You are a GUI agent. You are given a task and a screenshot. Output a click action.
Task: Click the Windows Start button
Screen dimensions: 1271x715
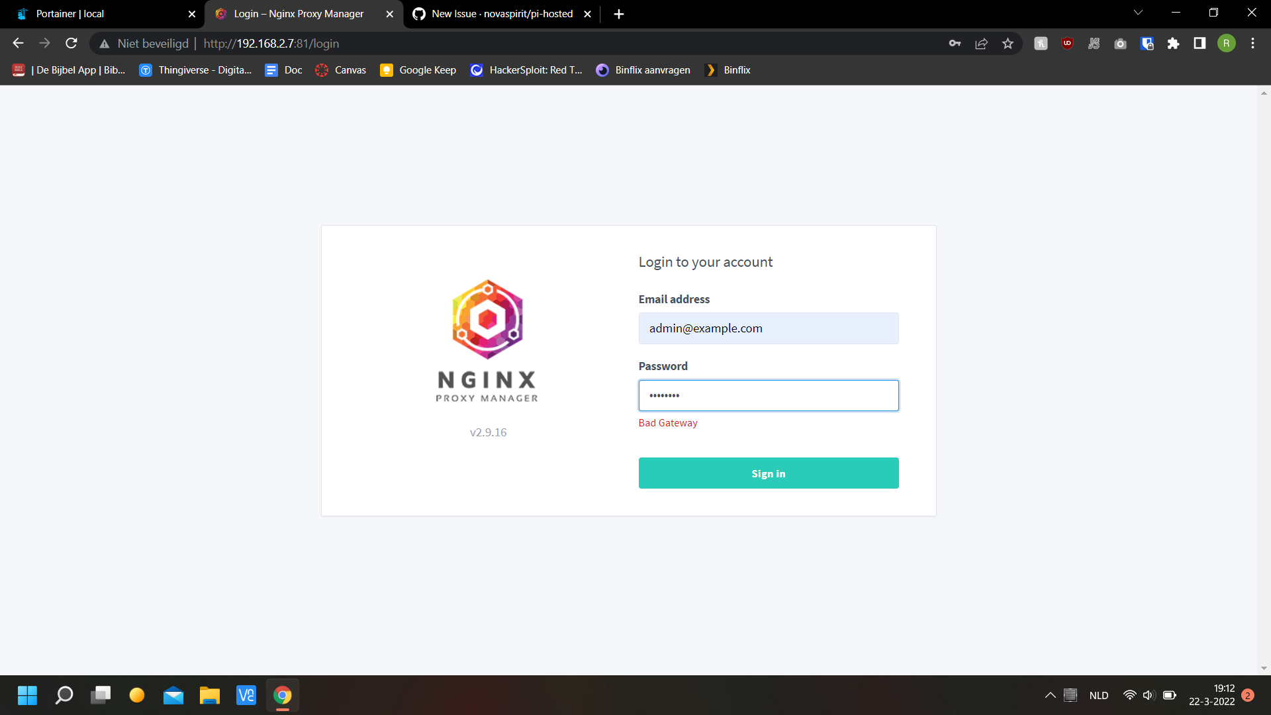[28, 695]
